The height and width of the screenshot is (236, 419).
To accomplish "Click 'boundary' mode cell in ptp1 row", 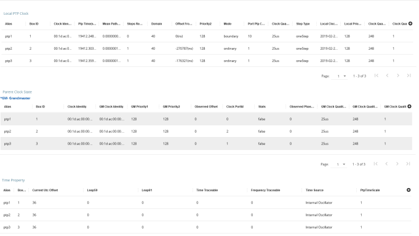I will (x=231, y=36).
